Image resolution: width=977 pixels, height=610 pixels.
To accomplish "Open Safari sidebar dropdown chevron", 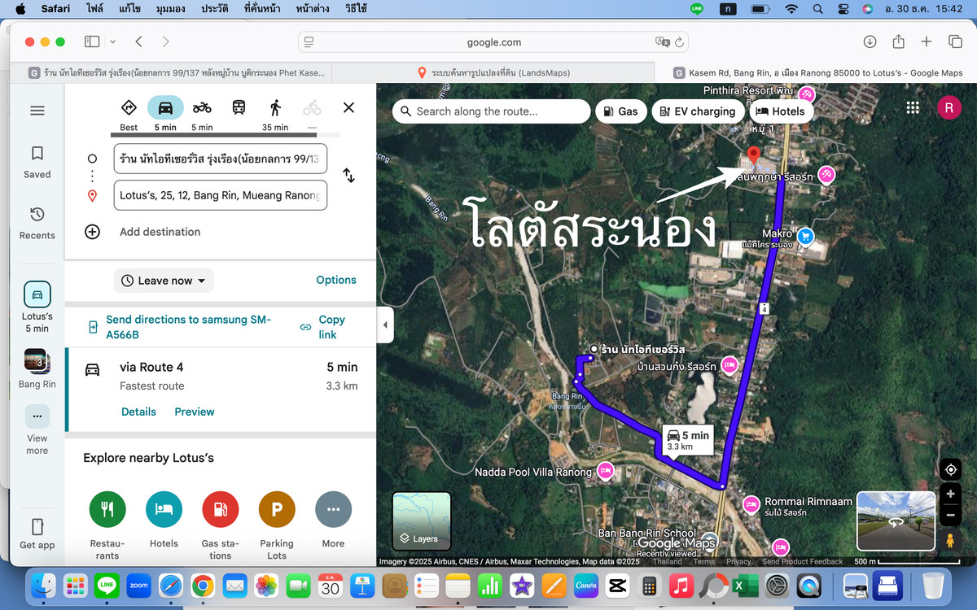I will coord(112,41).
